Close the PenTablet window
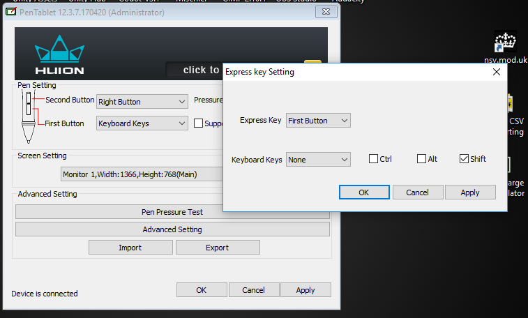The height and width of the screenshot is (318, 528). pyautogui.click(x=326, y=12)
